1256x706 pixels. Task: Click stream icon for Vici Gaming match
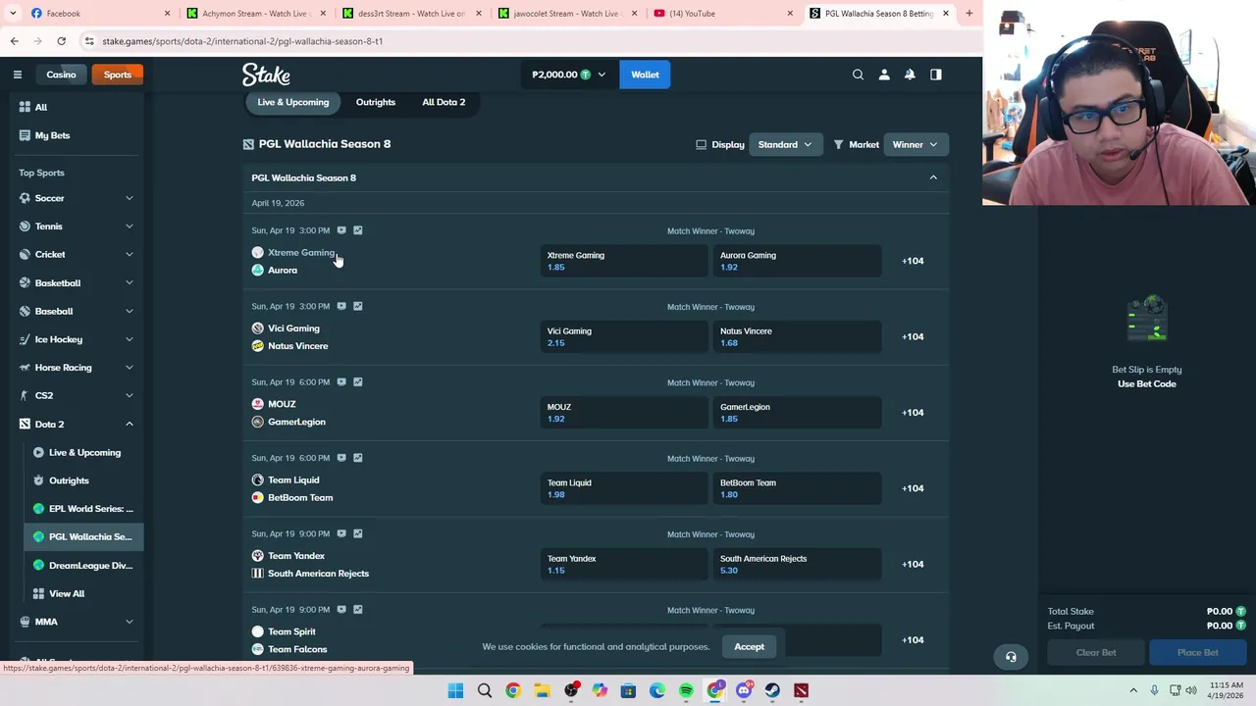click(341, 306)
